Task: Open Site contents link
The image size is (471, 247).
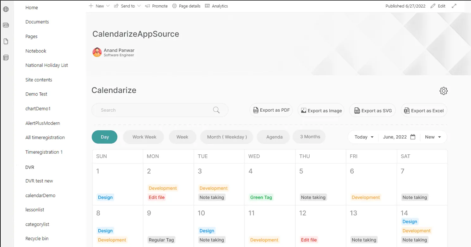Action: (x=39, y=80)
